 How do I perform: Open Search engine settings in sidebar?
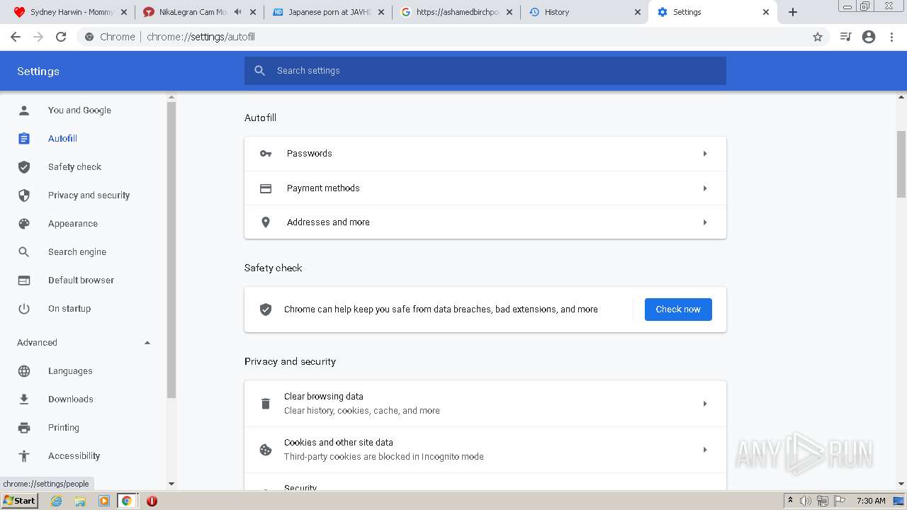77,252
